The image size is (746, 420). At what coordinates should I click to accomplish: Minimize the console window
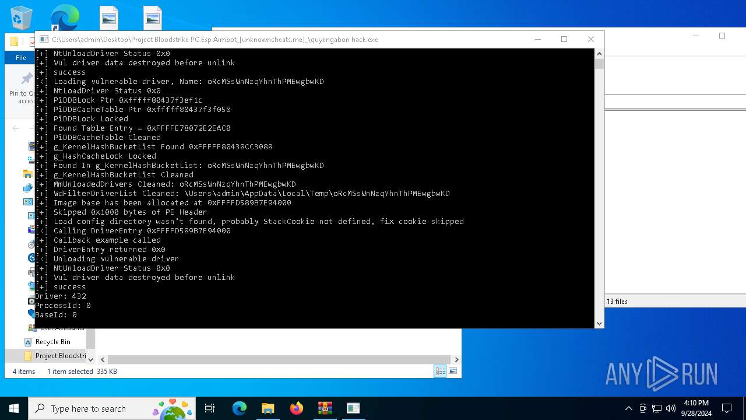[x=537, y=40]
